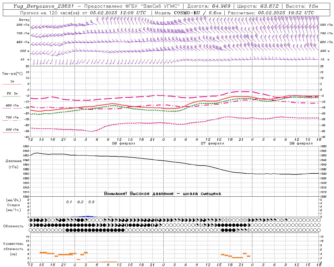Viewport: 334px width, 267px height.
Task: Click the precipitation value '0.2'
Action: [80, 202]
